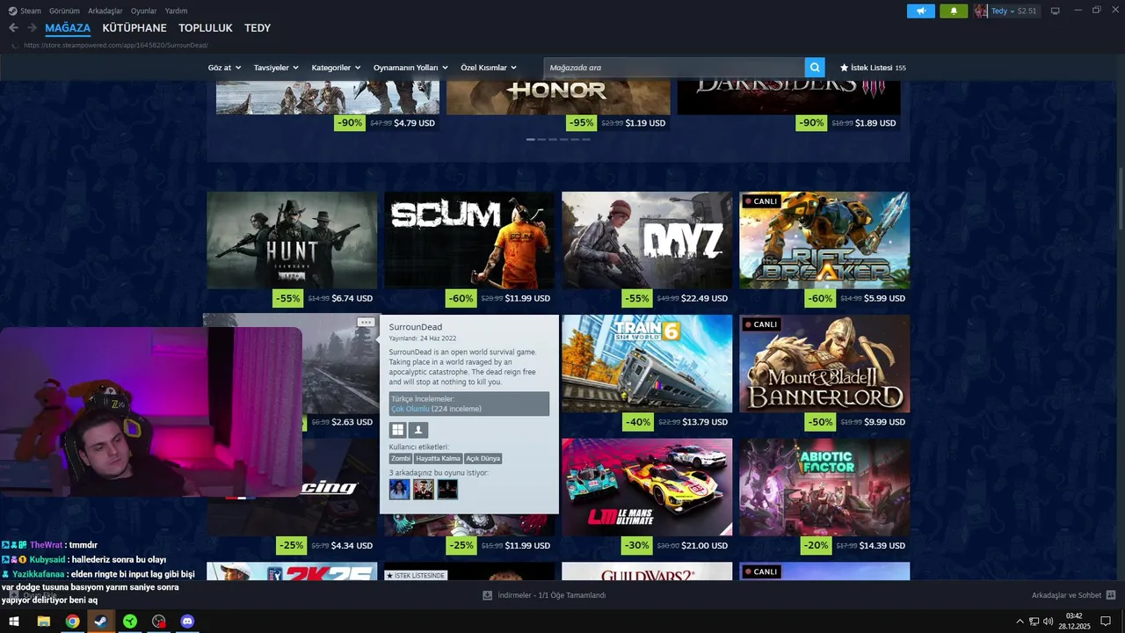Open the Steam page URL text
Screen dimensions: 1125x633
point(116,45)
